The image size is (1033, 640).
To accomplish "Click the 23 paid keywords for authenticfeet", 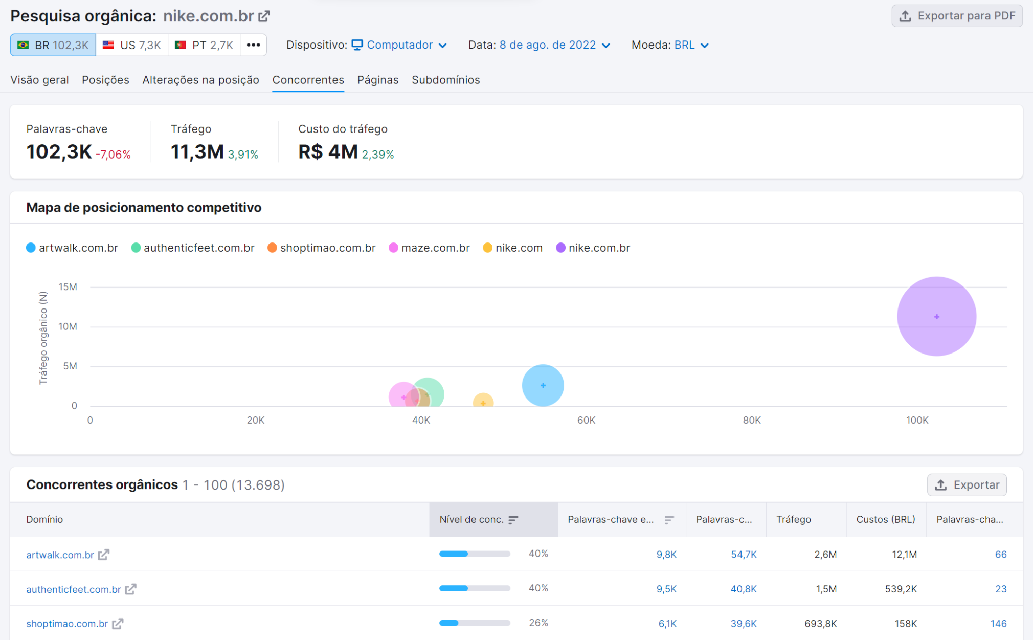I will 1001,589.
